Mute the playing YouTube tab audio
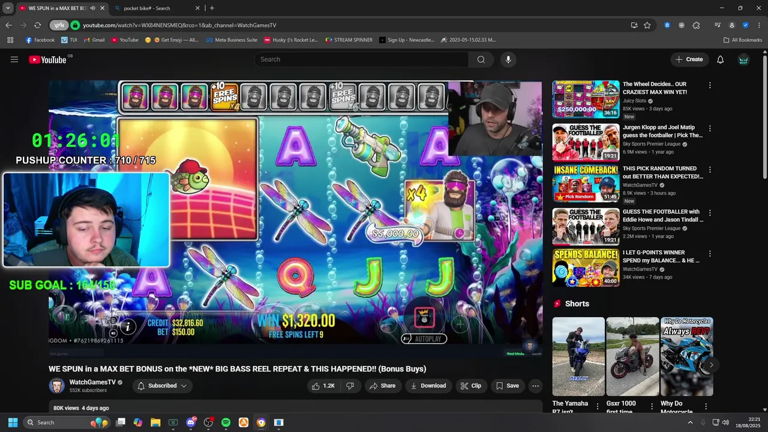Viewport: 768px width, 432px height. pos(92,8)
